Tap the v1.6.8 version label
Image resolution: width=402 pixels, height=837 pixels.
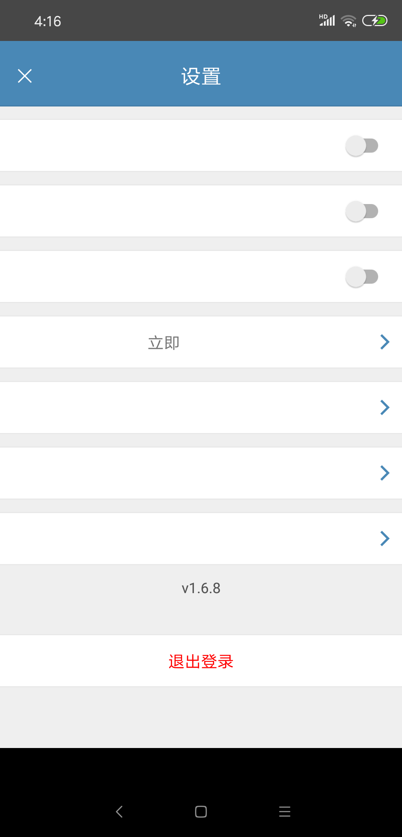(201, 588)
